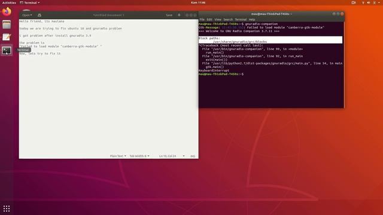Expand the system menu arrow in top bar

379,2
